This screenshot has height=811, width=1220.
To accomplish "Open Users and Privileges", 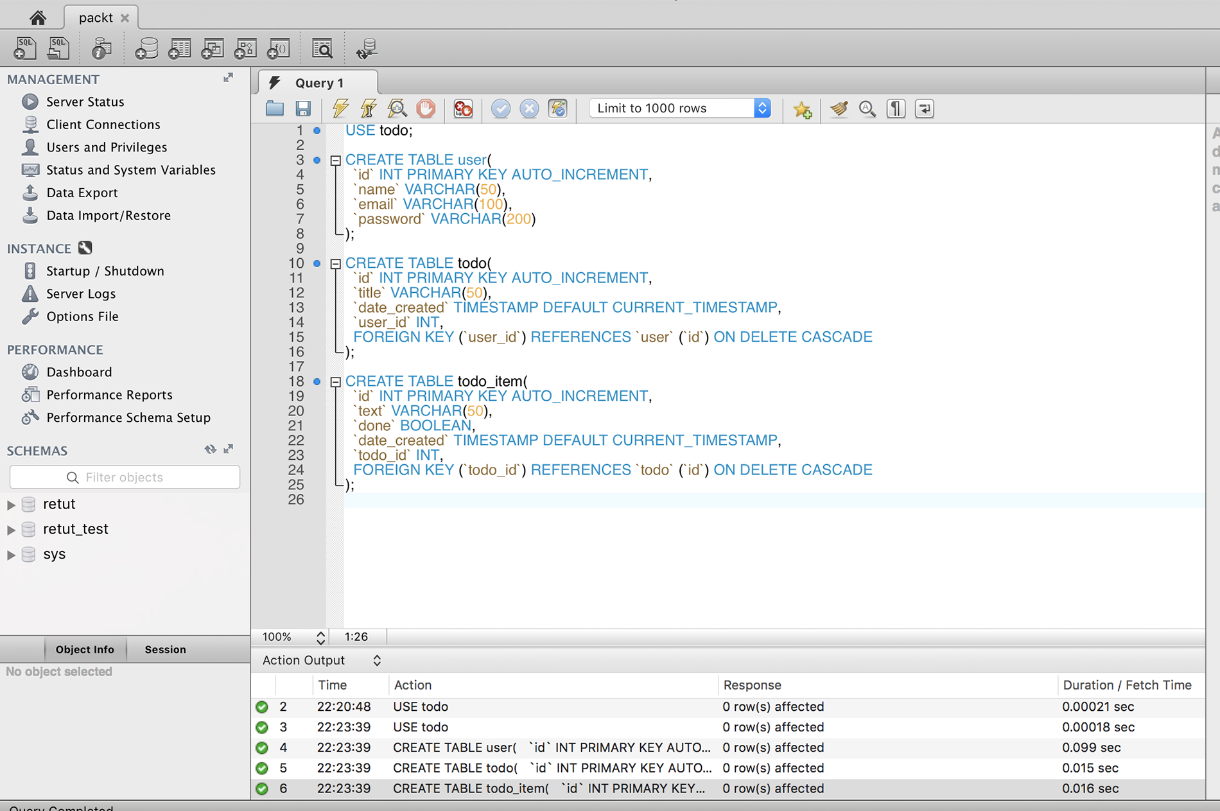I will point(106,147).
